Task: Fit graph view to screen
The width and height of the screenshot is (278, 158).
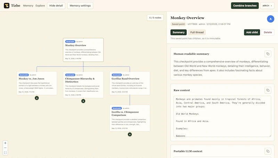Action: point(5,152)
